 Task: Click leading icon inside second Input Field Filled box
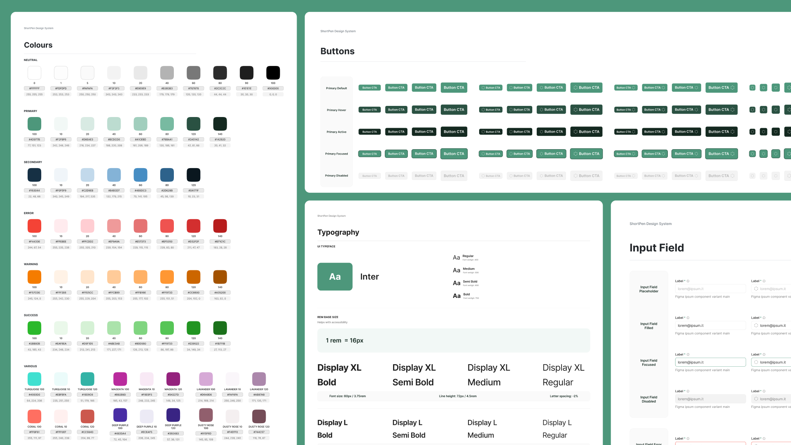click(x=756, y=326)
